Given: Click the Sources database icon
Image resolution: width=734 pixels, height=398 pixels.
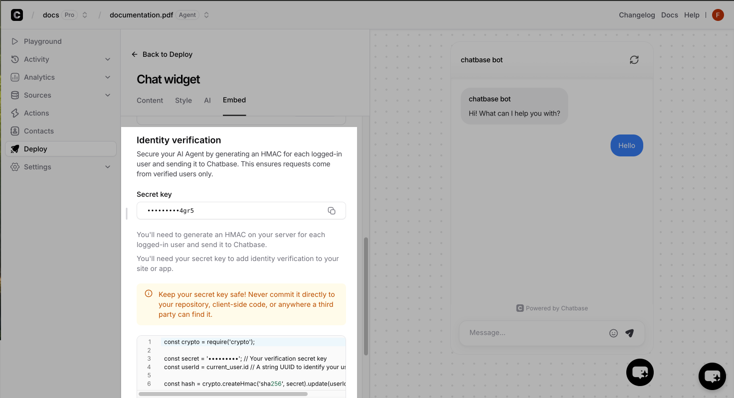Looking at the screenshot, I should tap(15, 95).
